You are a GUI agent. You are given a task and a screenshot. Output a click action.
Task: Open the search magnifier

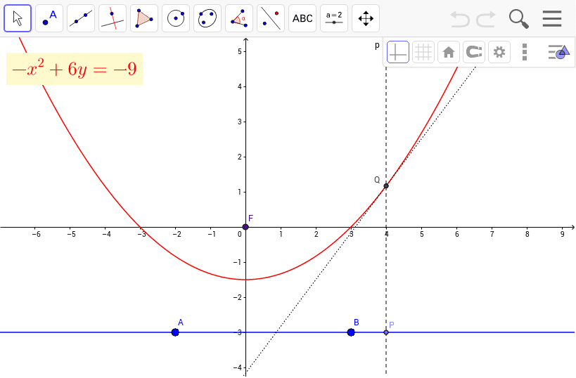pos(519,19)
